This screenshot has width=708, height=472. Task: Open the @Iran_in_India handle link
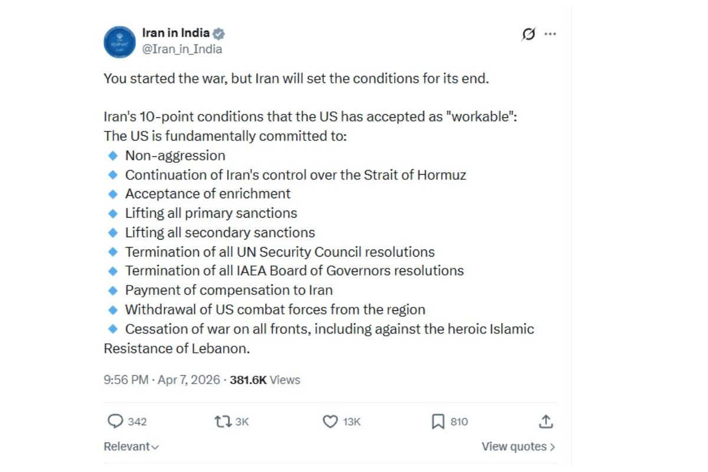pos(182,49)
